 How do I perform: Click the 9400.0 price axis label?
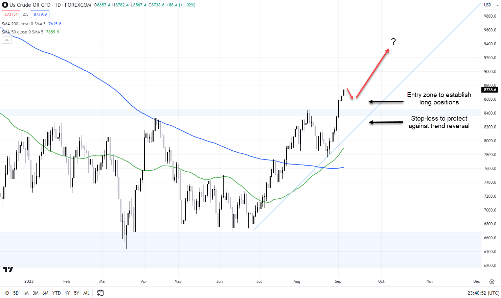click(x=490, y=44)
